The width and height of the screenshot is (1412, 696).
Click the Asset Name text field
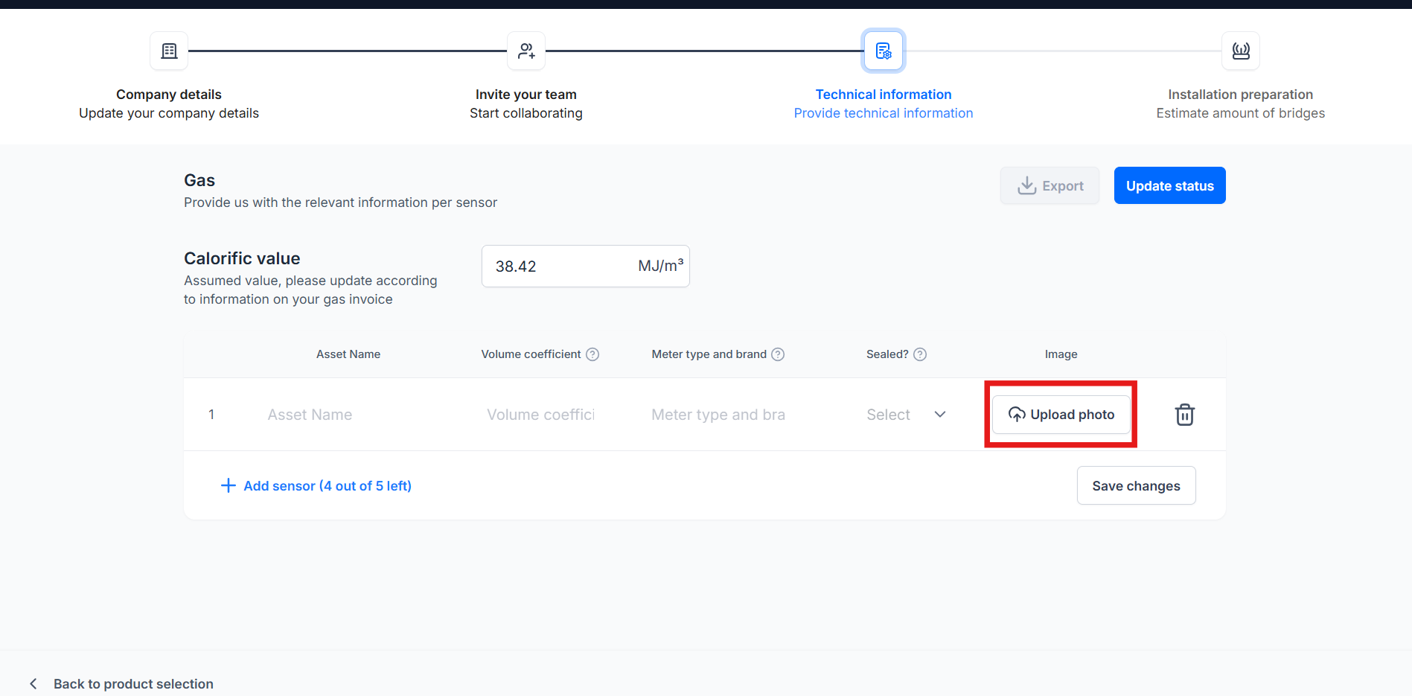pyautogui.click(x=348, y=415)
